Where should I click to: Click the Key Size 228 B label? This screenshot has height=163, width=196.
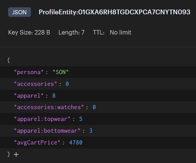(x=29, y=33)
